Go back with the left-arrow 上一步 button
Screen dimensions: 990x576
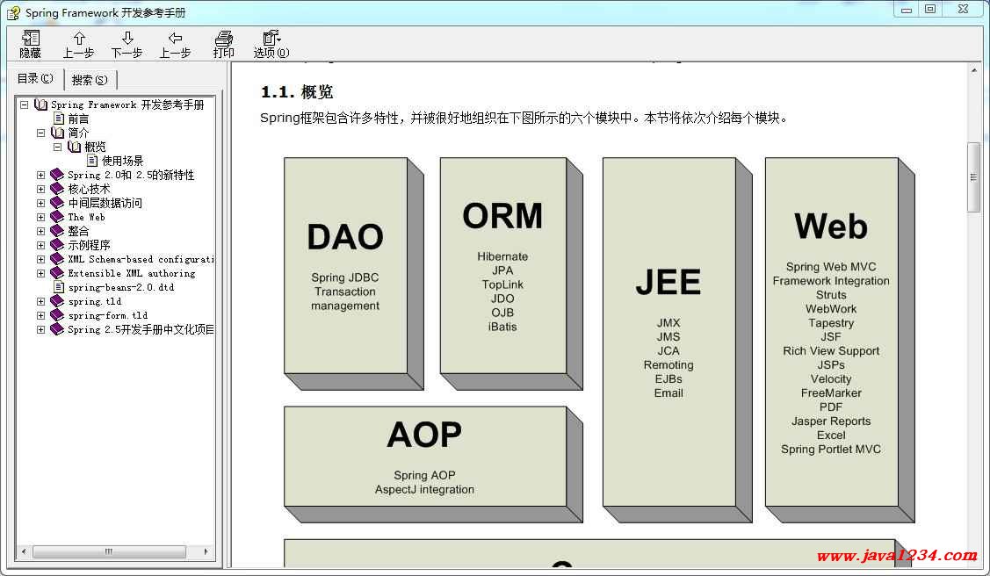pos(175,44)
